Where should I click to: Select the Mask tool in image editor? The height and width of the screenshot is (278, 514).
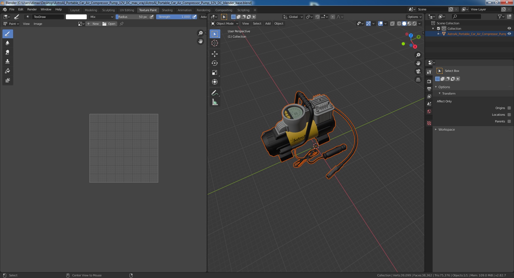pyautogui.click(x=7, y=80)
